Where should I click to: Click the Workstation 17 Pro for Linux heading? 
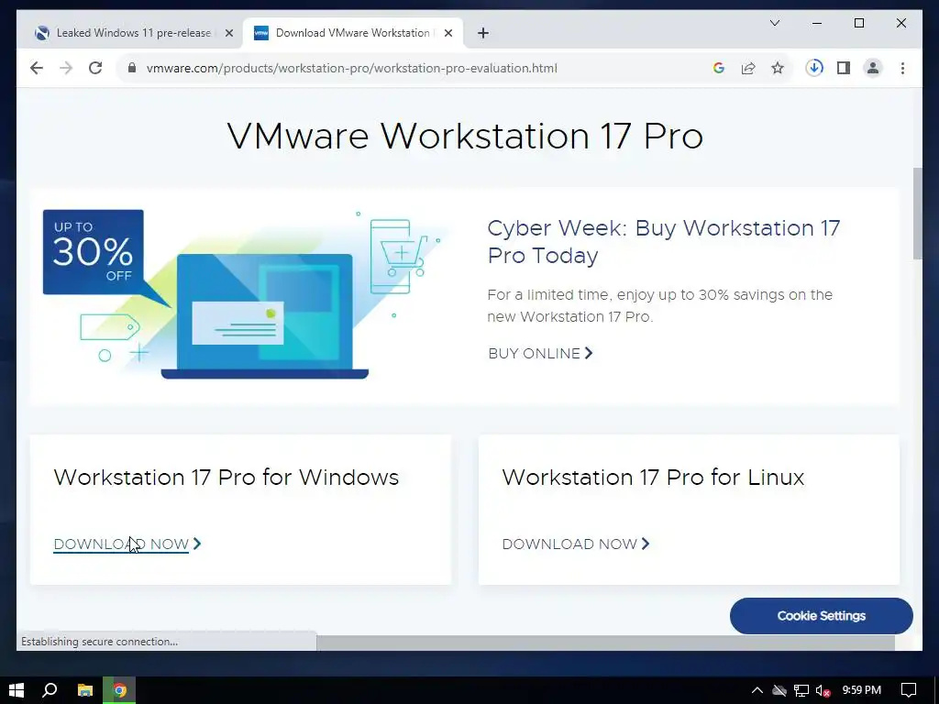pyautogui.click(x=653, y=477)
